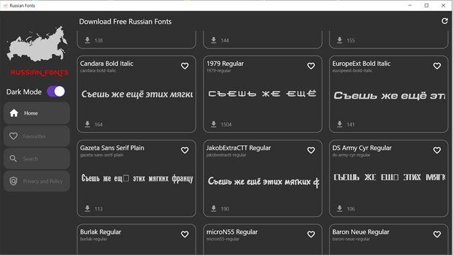Click the magnifier icon beside Search
The height and width of the screenshot is (255, 453).
click(x=13, y=159)
